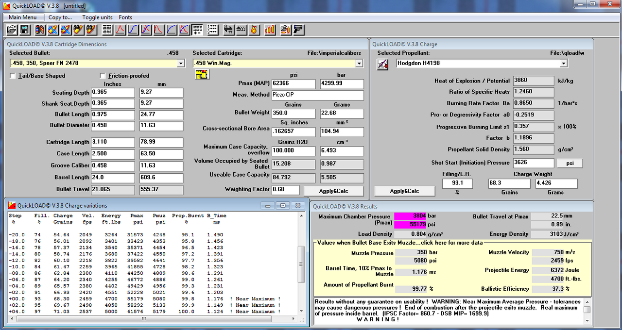Open the medal-shaped toolbar icon
622x330 pixels.
pos(254,30)
